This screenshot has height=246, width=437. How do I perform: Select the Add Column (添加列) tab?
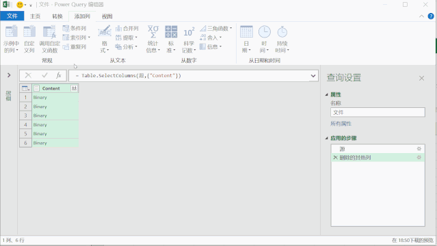pos(82,16)
